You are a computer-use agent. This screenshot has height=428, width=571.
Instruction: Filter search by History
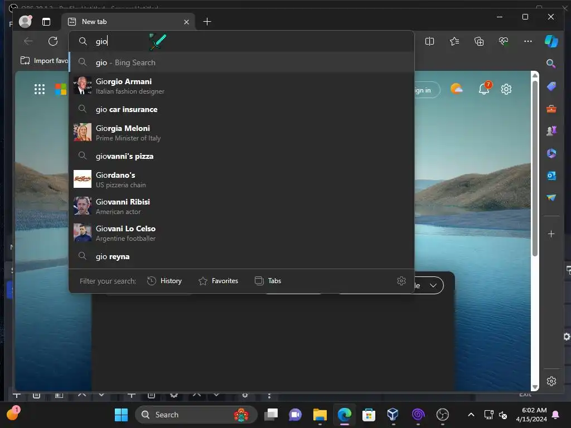tap(164, 281)
